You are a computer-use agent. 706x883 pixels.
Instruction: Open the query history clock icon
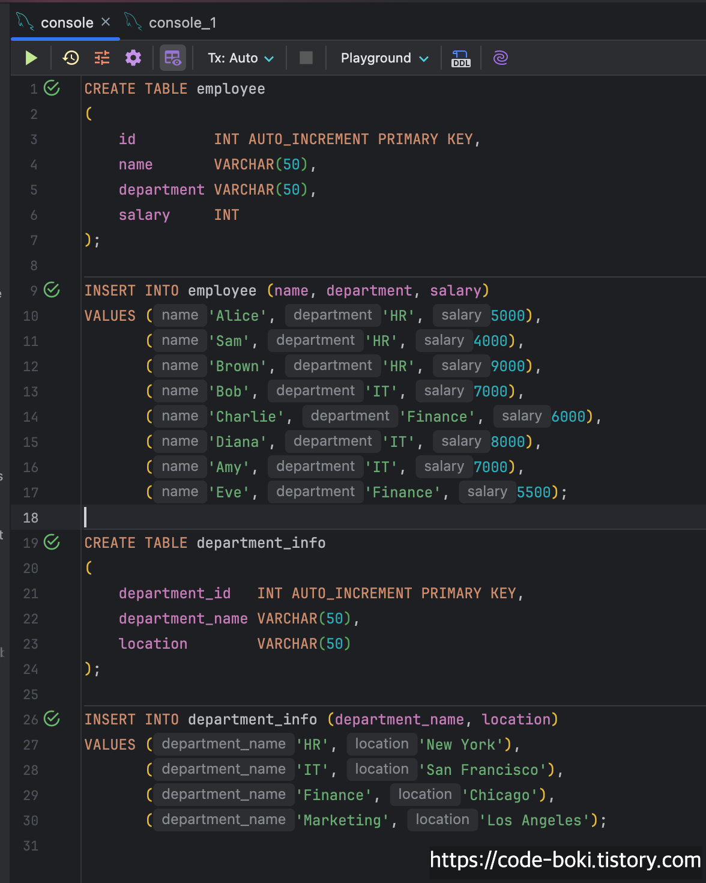pos(71,58)
